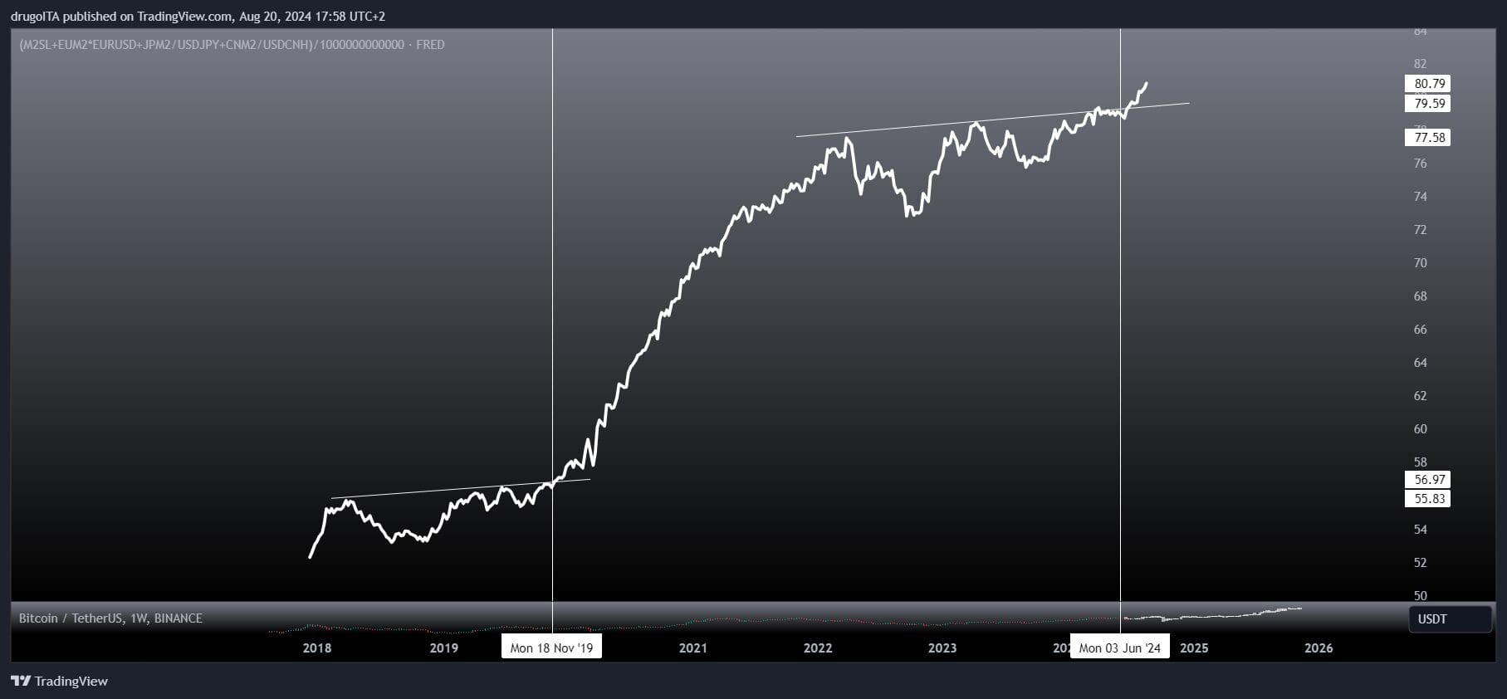This screenshot has width=1507, height=699.
Task: Click the 64 price axis tick
Action: (1420, 363)
